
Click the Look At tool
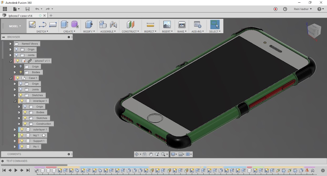coord(145,154)
